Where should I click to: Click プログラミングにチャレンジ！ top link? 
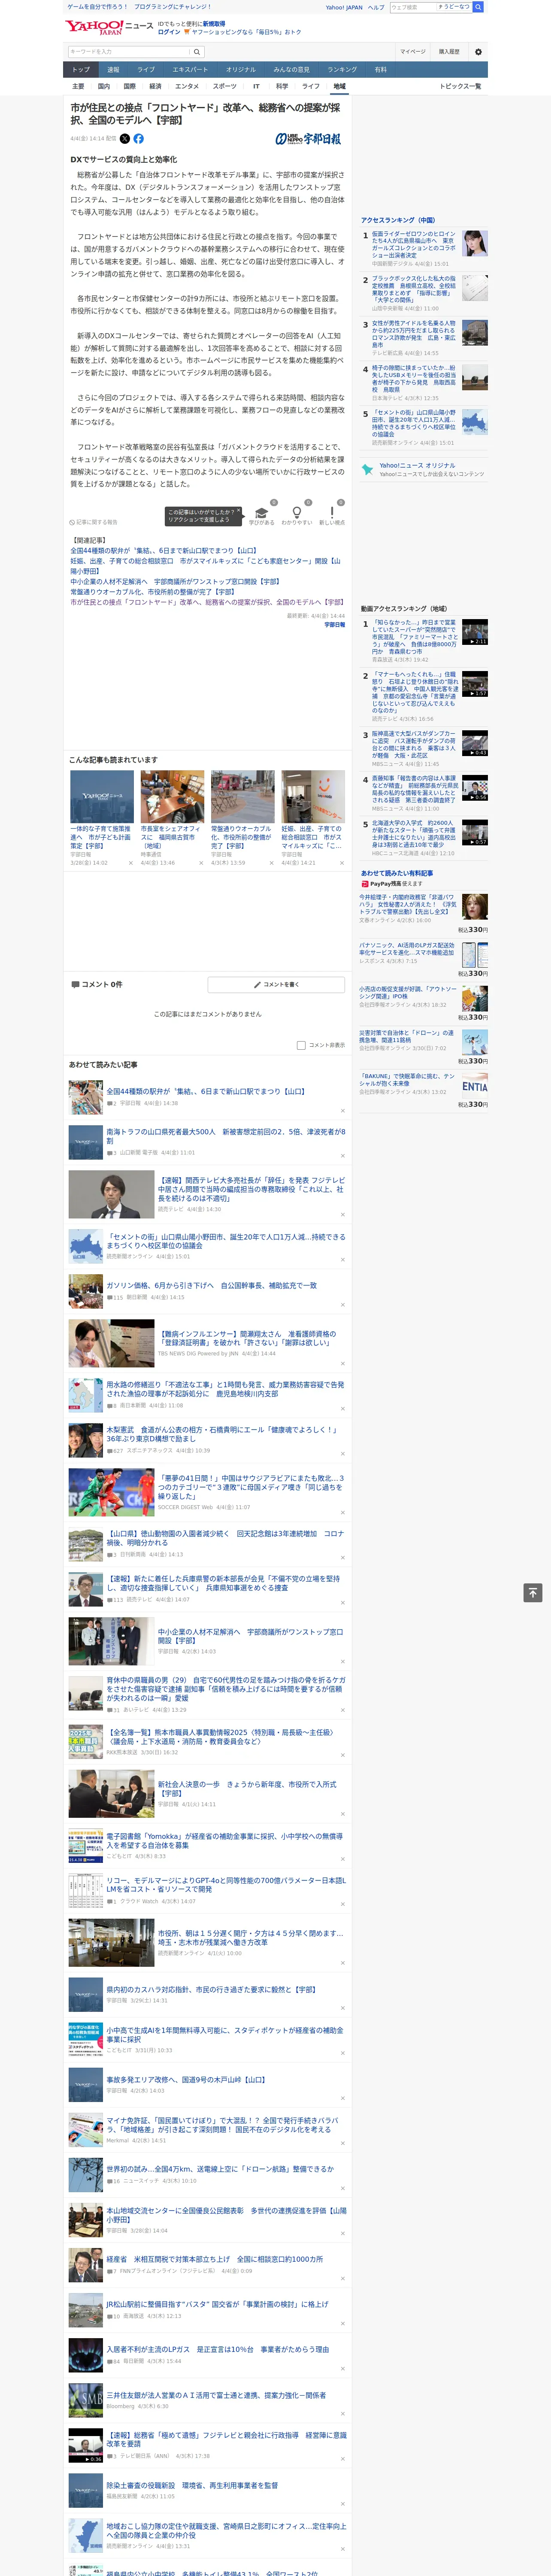(173, 7)
